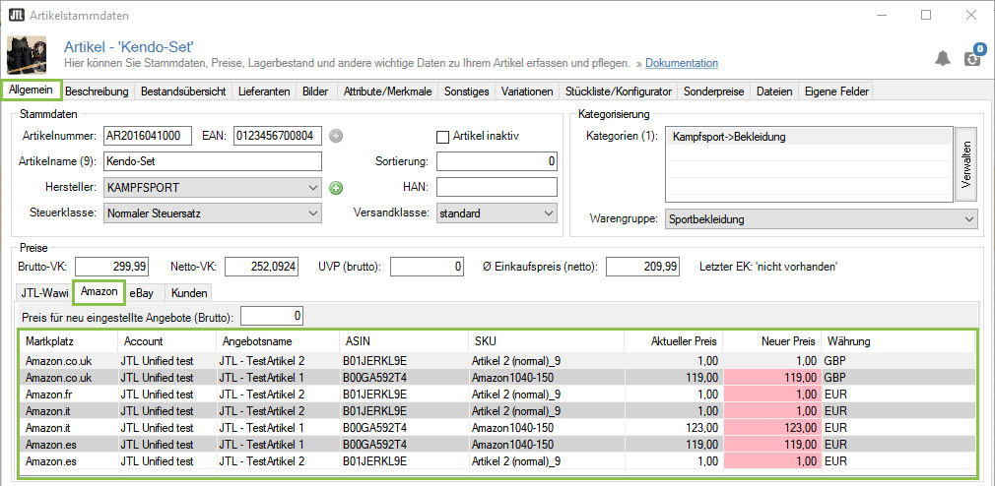Click the Brutto-VK price field
The image size is (995, 486).
tap(113, 266)
